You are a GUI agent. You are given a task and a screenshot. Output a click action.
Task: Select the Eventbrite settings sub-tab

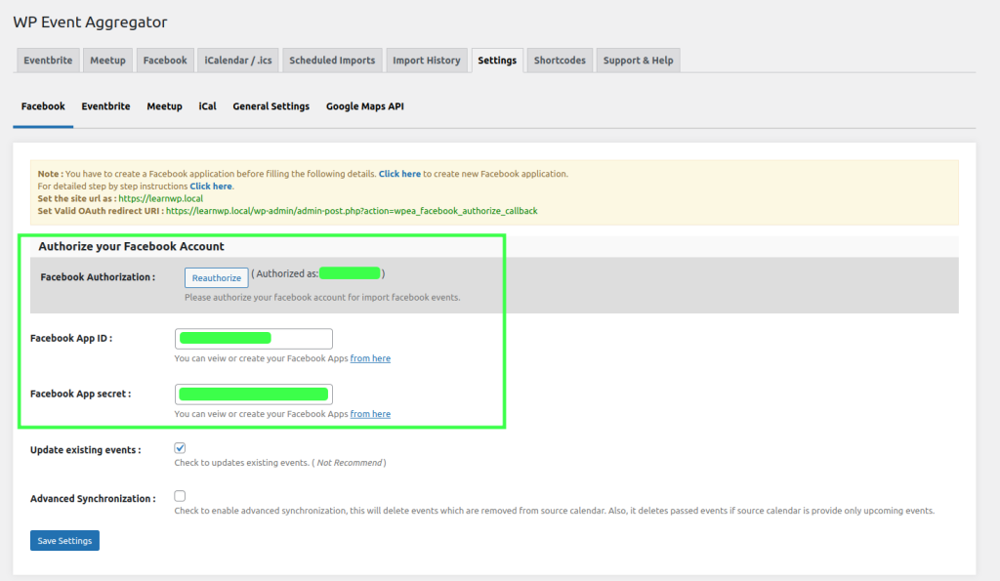click(105, 106)
